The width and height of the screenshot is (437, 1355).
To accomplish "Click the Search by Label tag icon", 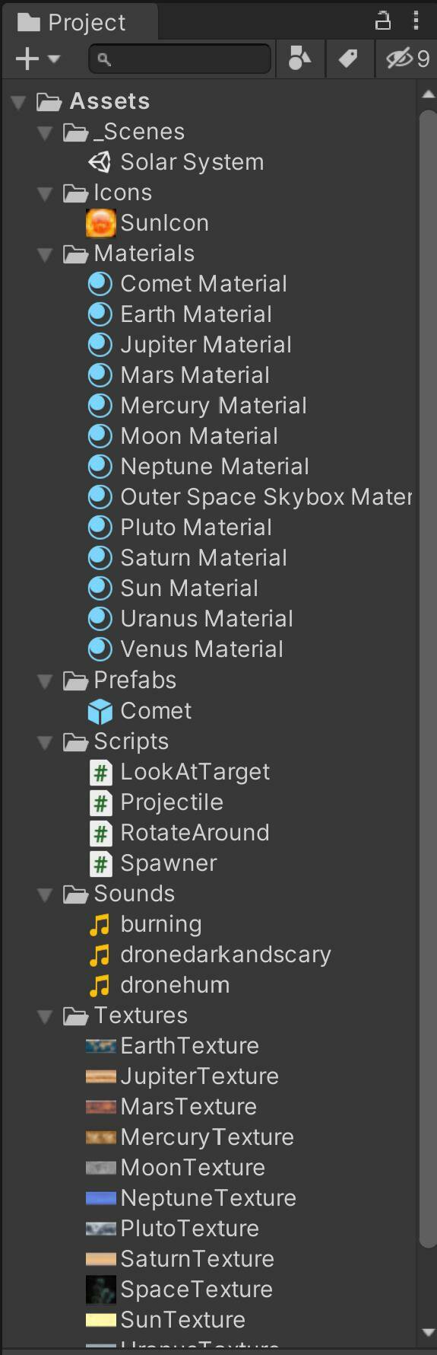I will pos(349,58).
